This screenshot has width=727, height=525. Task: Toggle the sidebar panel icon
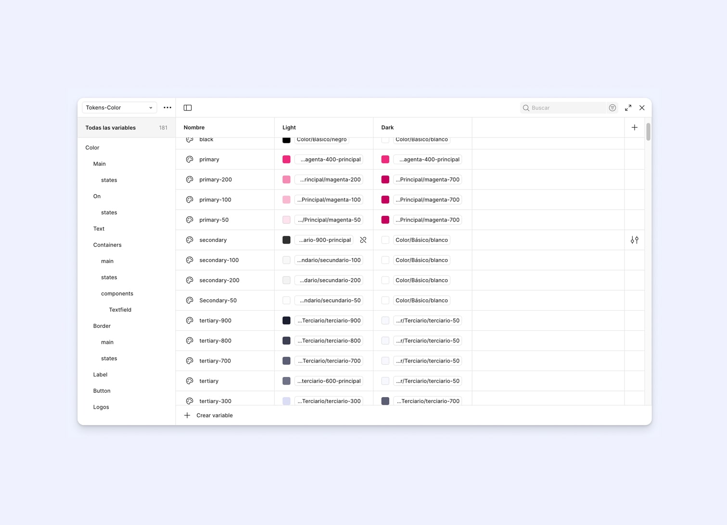tap(188, 108)
